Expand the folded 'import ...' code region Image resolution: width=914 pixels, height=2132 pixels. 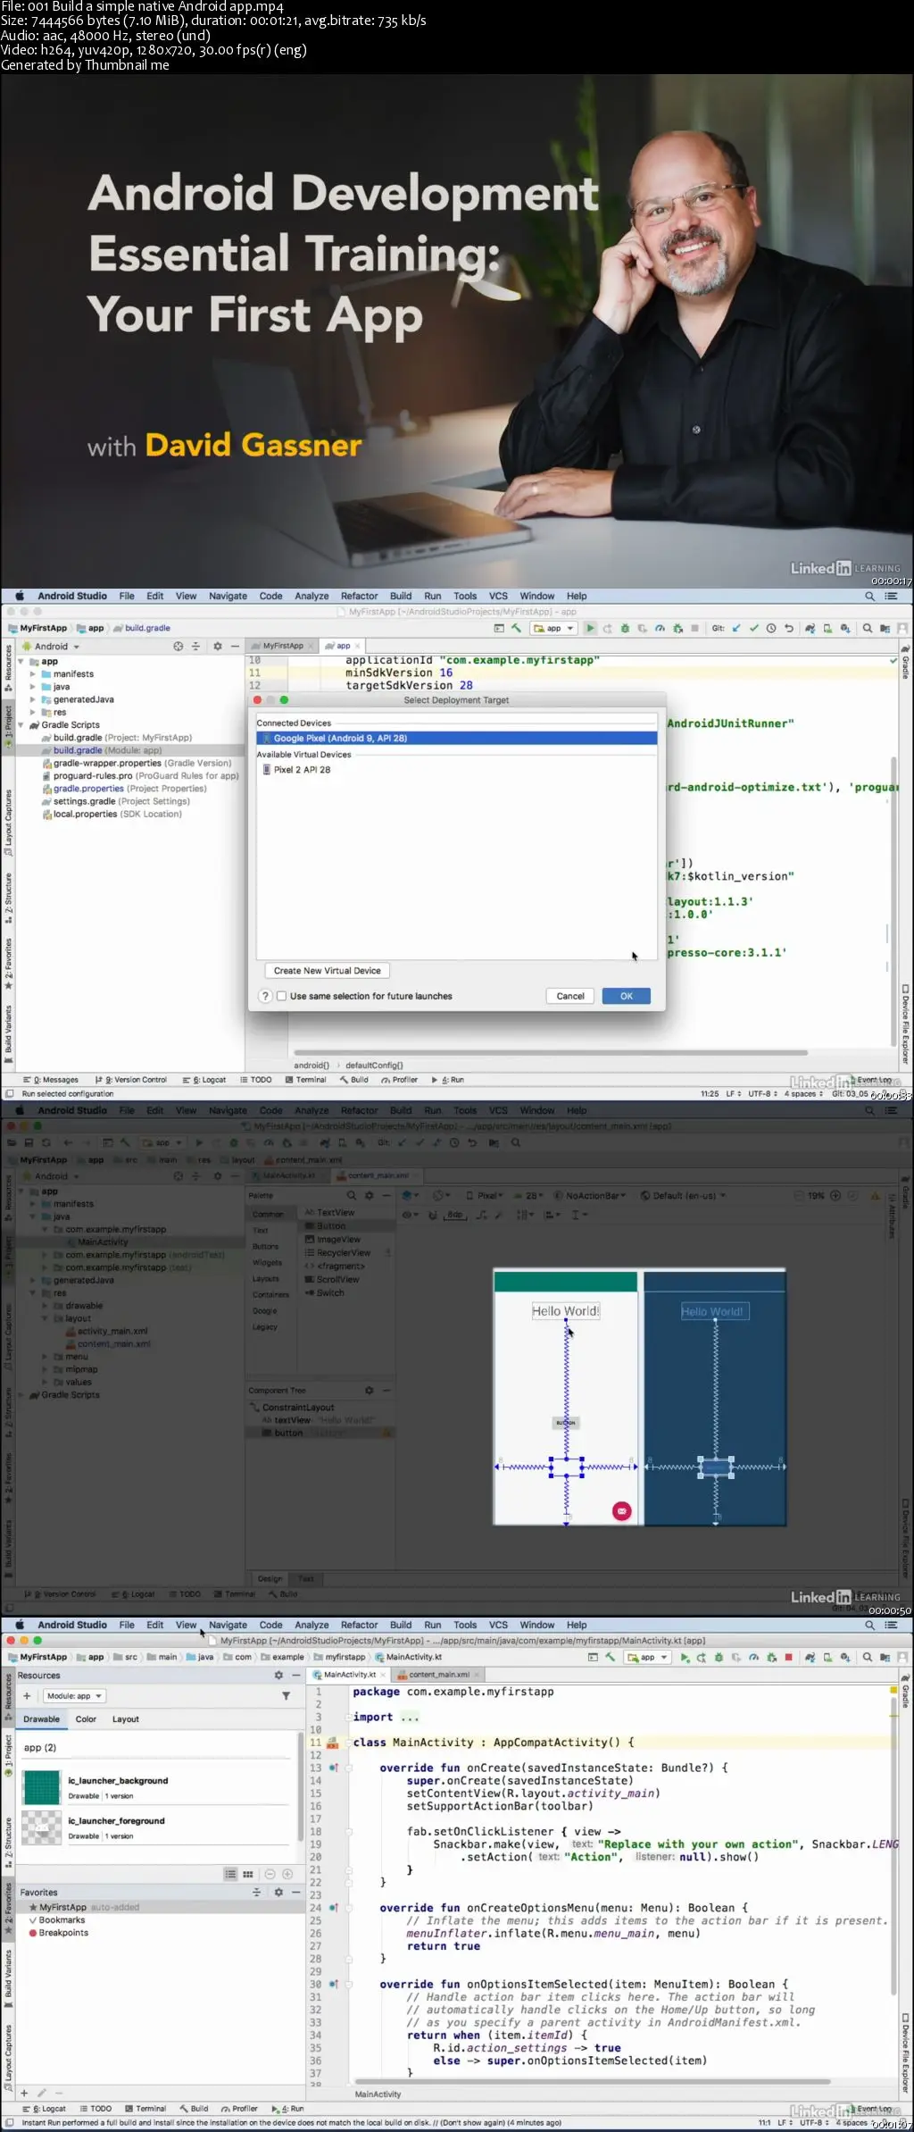click(410, 1717)
